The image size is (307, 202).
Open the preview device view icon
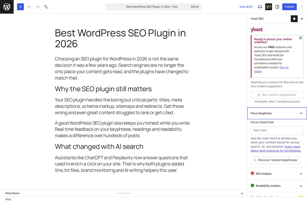(260, 7)
